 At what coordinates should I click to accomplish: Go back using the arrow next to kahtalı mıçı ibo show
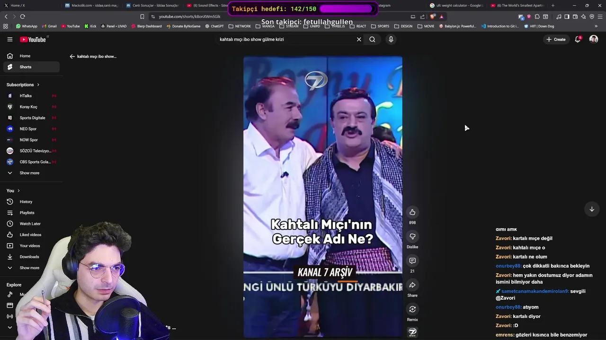72,56
